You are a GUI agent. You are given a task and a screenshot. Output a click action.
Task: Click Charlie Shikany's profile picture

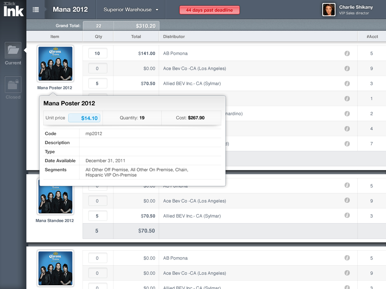tap(329, 9)
